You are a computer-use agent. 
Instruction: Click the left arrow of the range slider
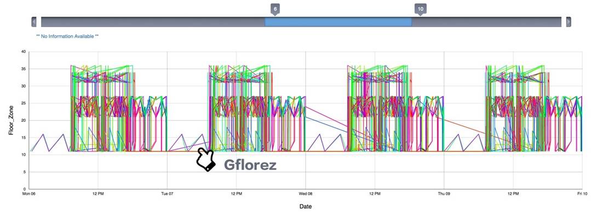(x=34, y=22)
